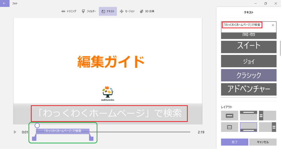Select the centered banner layout thumbnail
282x159 pixels.
pyautogui.click(x=229, y=116)
